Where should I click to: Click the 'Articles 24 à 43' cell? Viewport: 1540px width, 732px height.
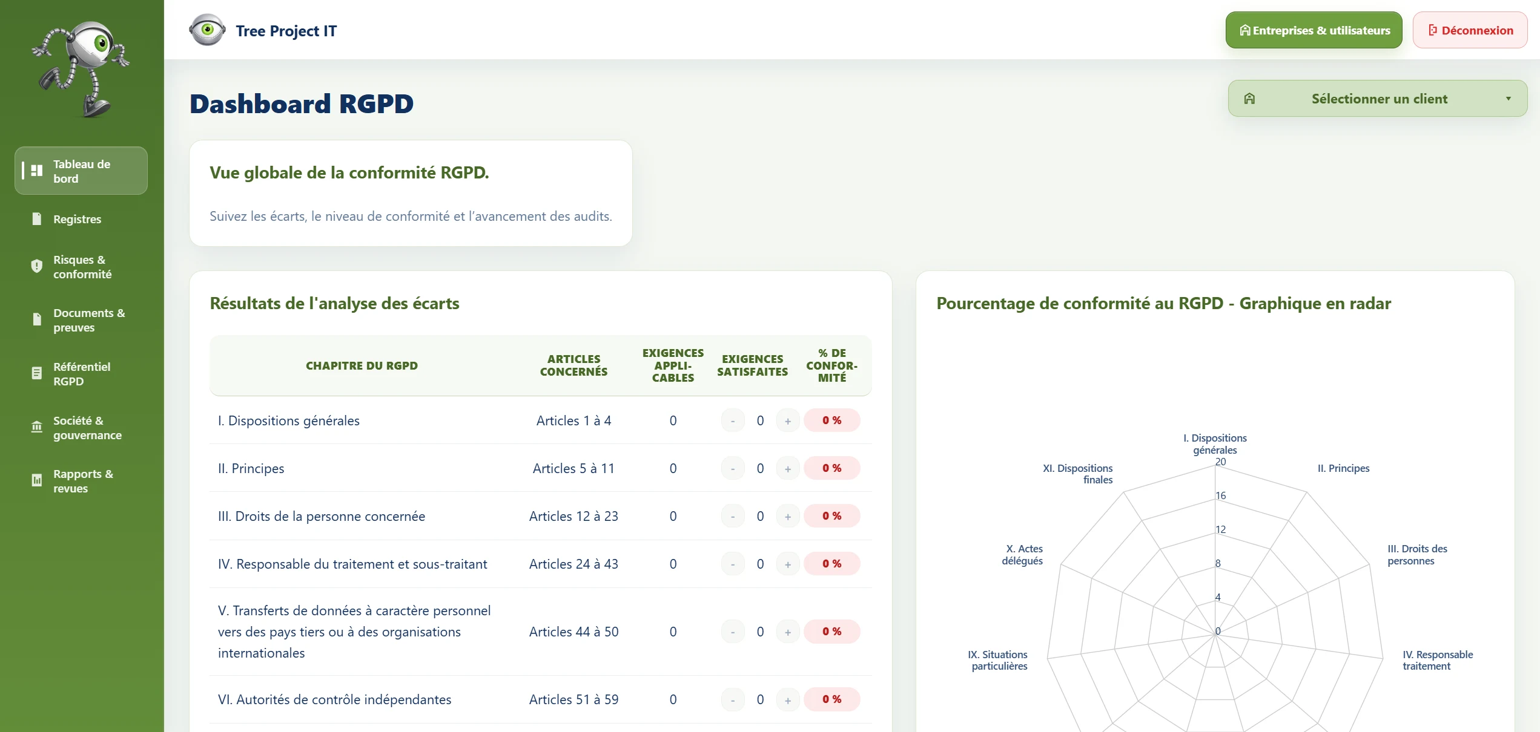[573, 564]
